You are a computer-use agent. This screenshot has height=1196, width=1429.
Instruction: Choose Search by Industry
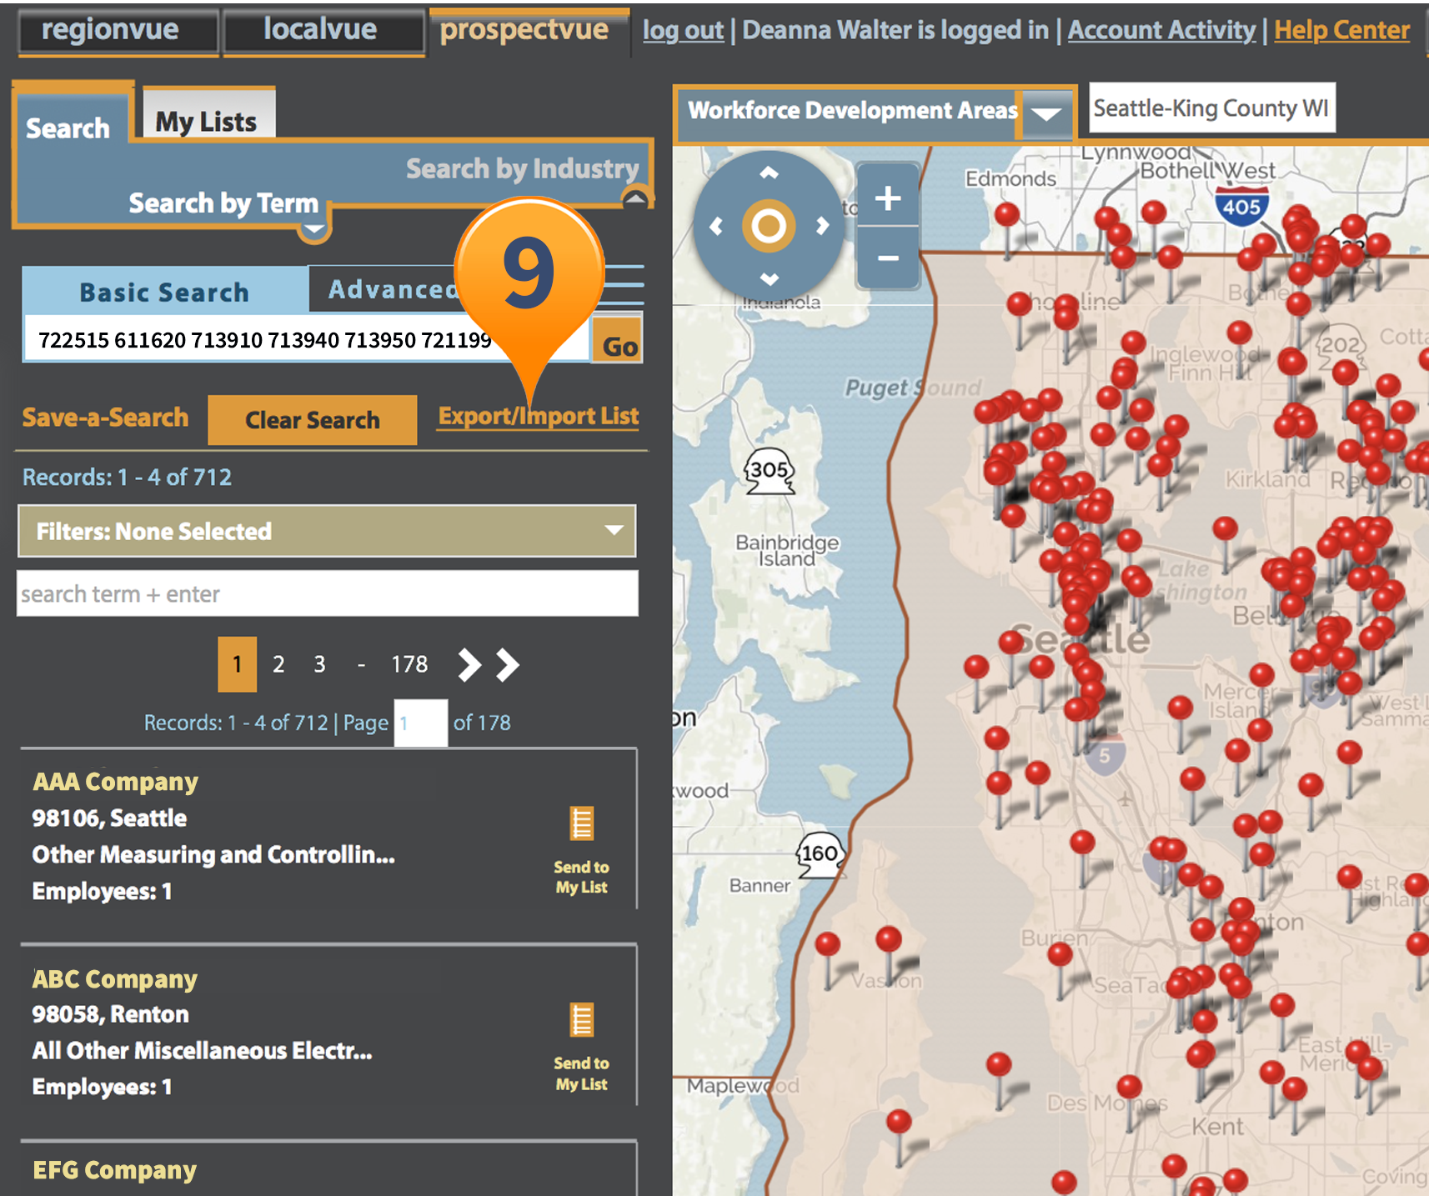522,168
